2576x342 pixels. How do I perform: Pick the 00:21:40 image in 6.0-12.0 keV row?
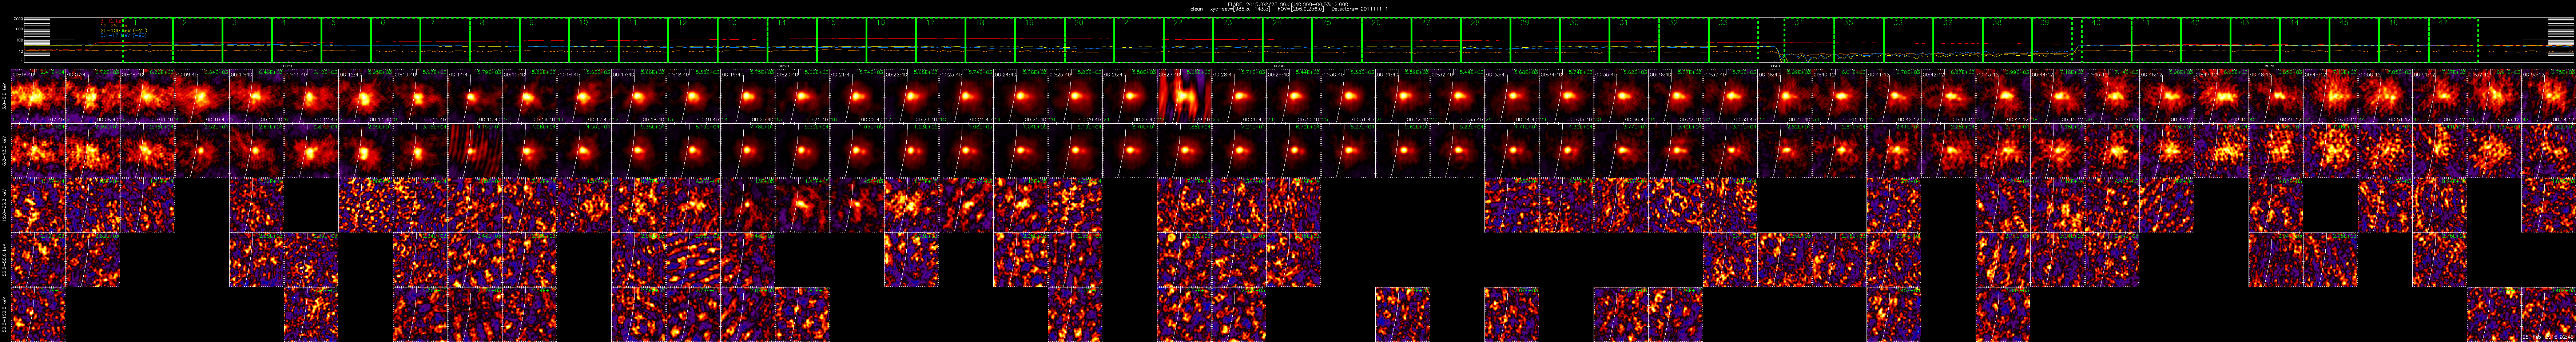coord(857,151)
